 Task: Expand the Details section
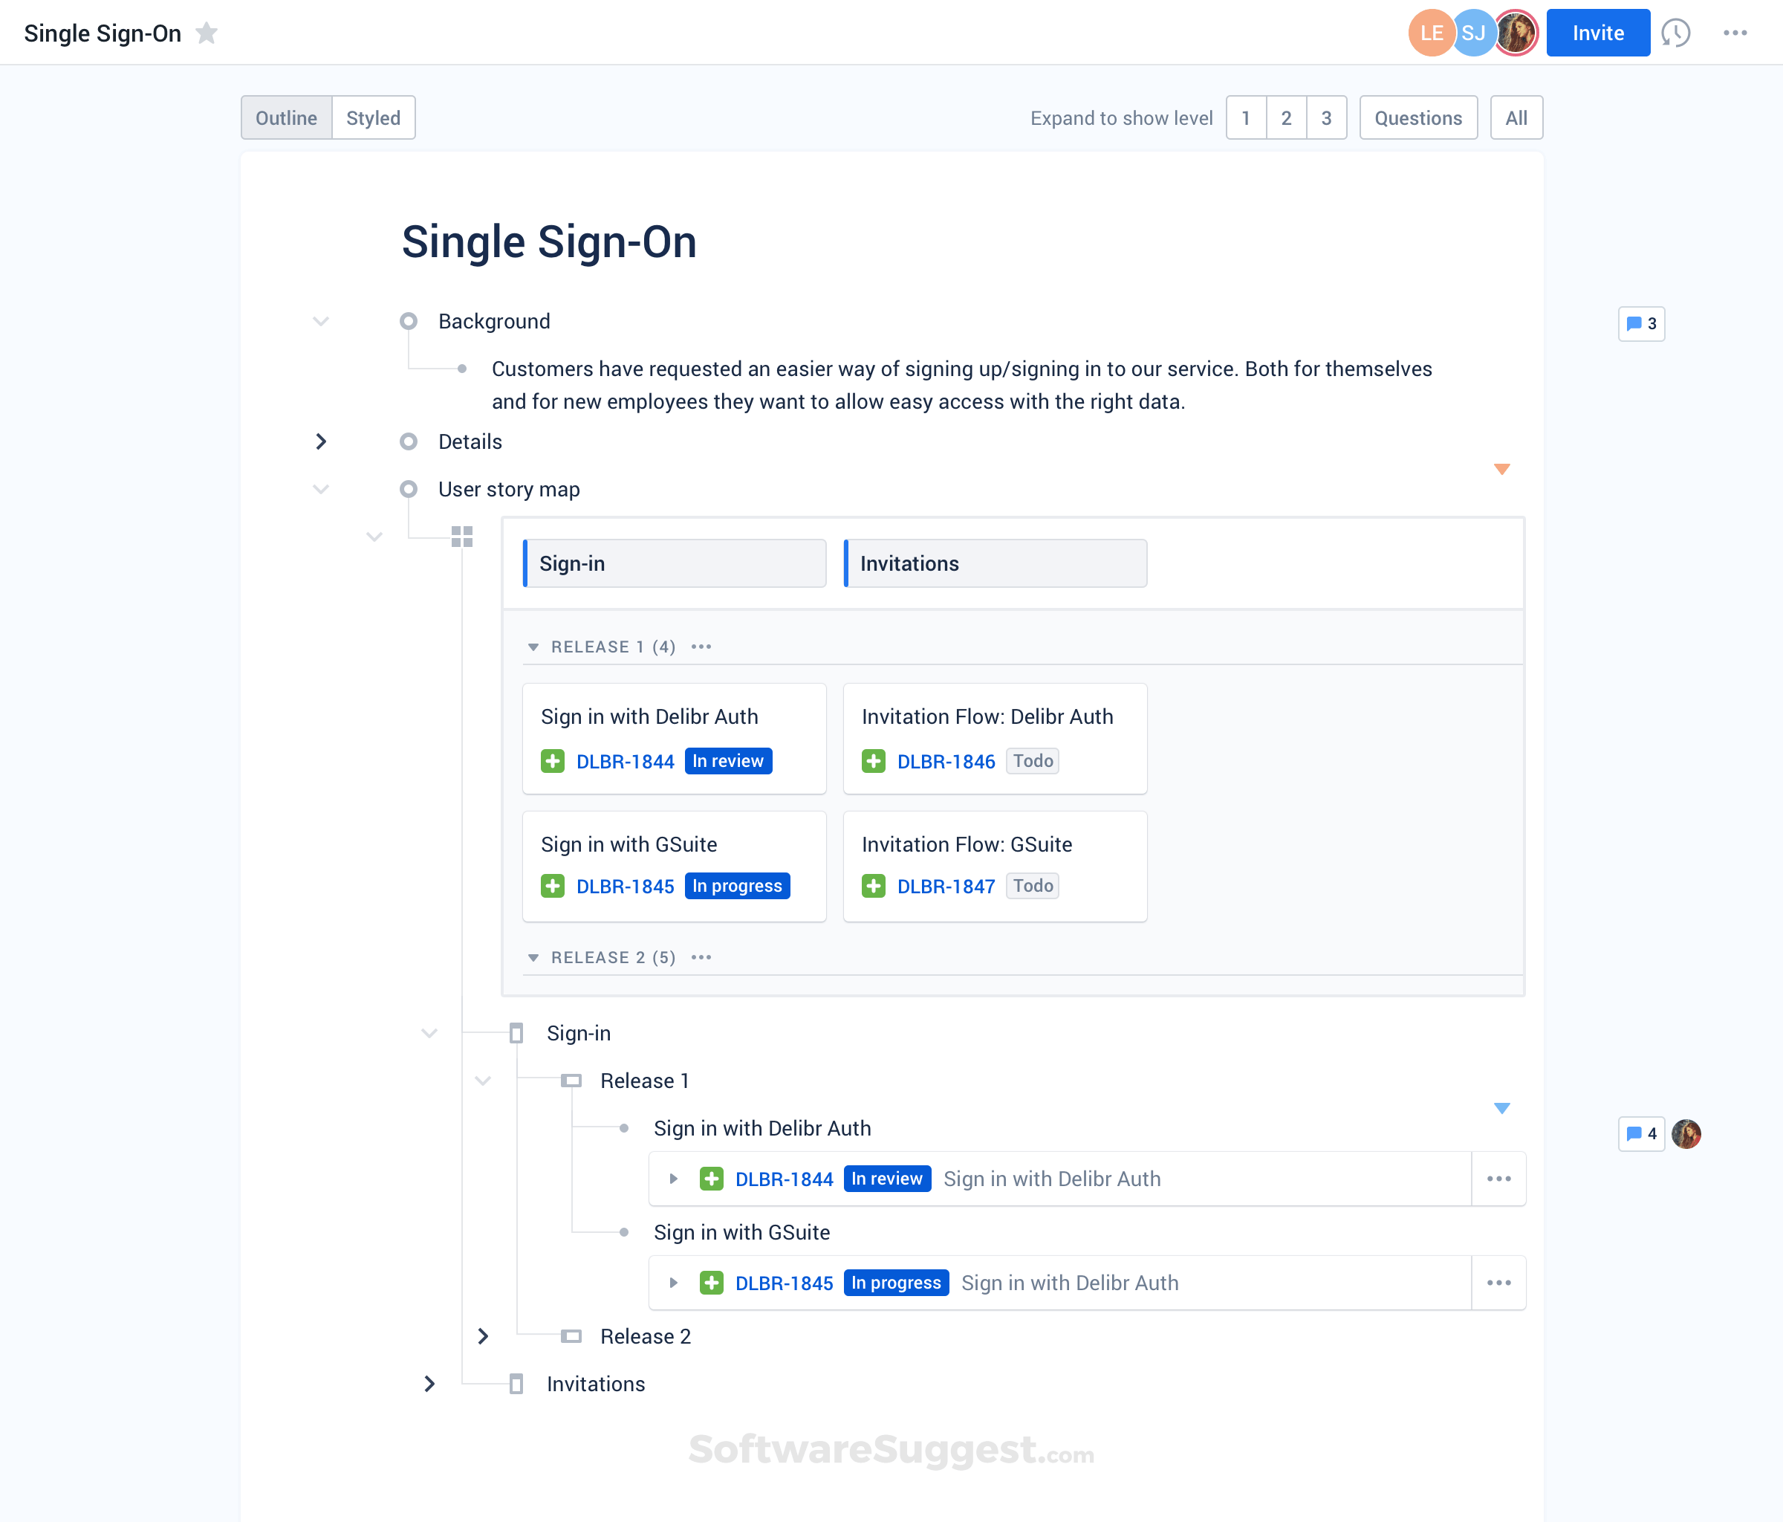coord(321,441)
